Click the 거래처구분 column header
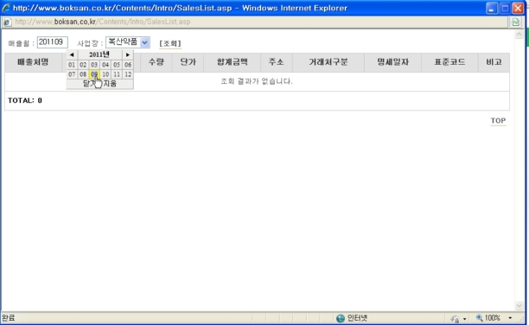The height and width of the screenshot is (325, 529). tap(328, 62)
